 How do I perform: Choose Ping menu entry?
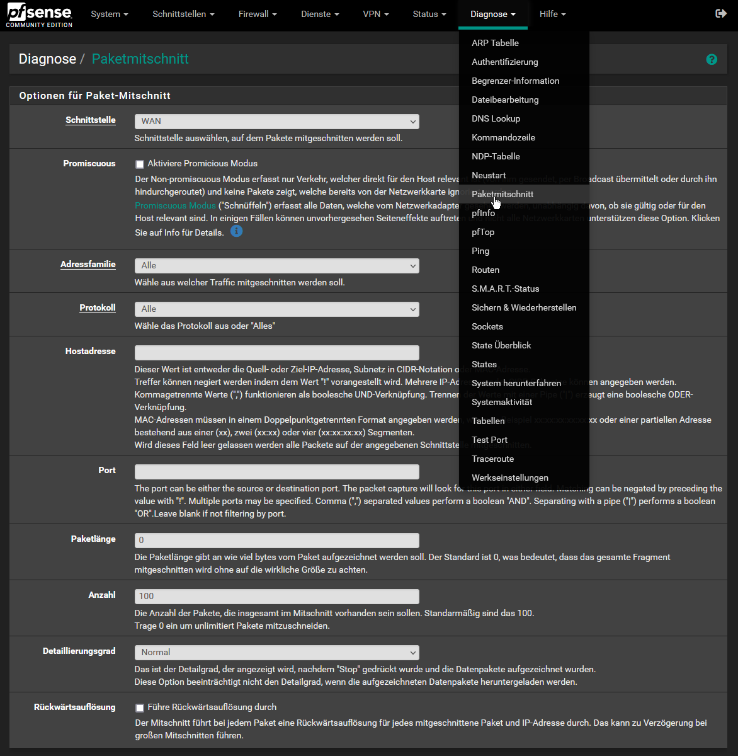pyautogui.click(x=524, y=251)
